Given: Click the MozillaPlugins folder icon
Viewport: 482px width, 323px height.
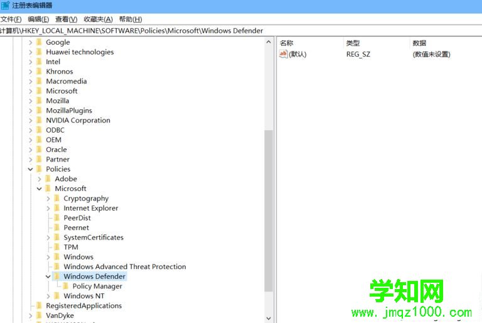Looking at the screenshot, I should click(x=39, y=110).
